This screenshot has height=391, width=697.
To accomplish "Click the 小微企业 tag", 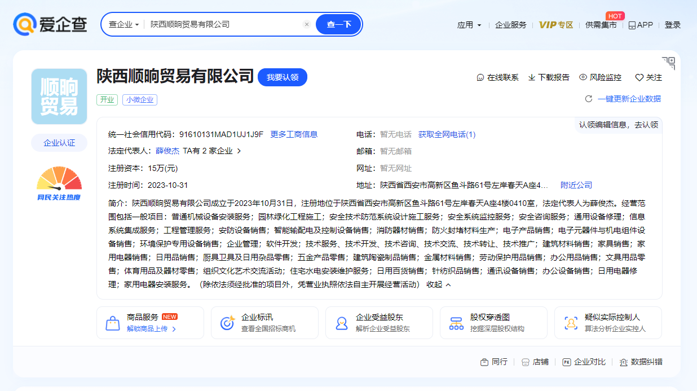I will (x=140, y=99).
